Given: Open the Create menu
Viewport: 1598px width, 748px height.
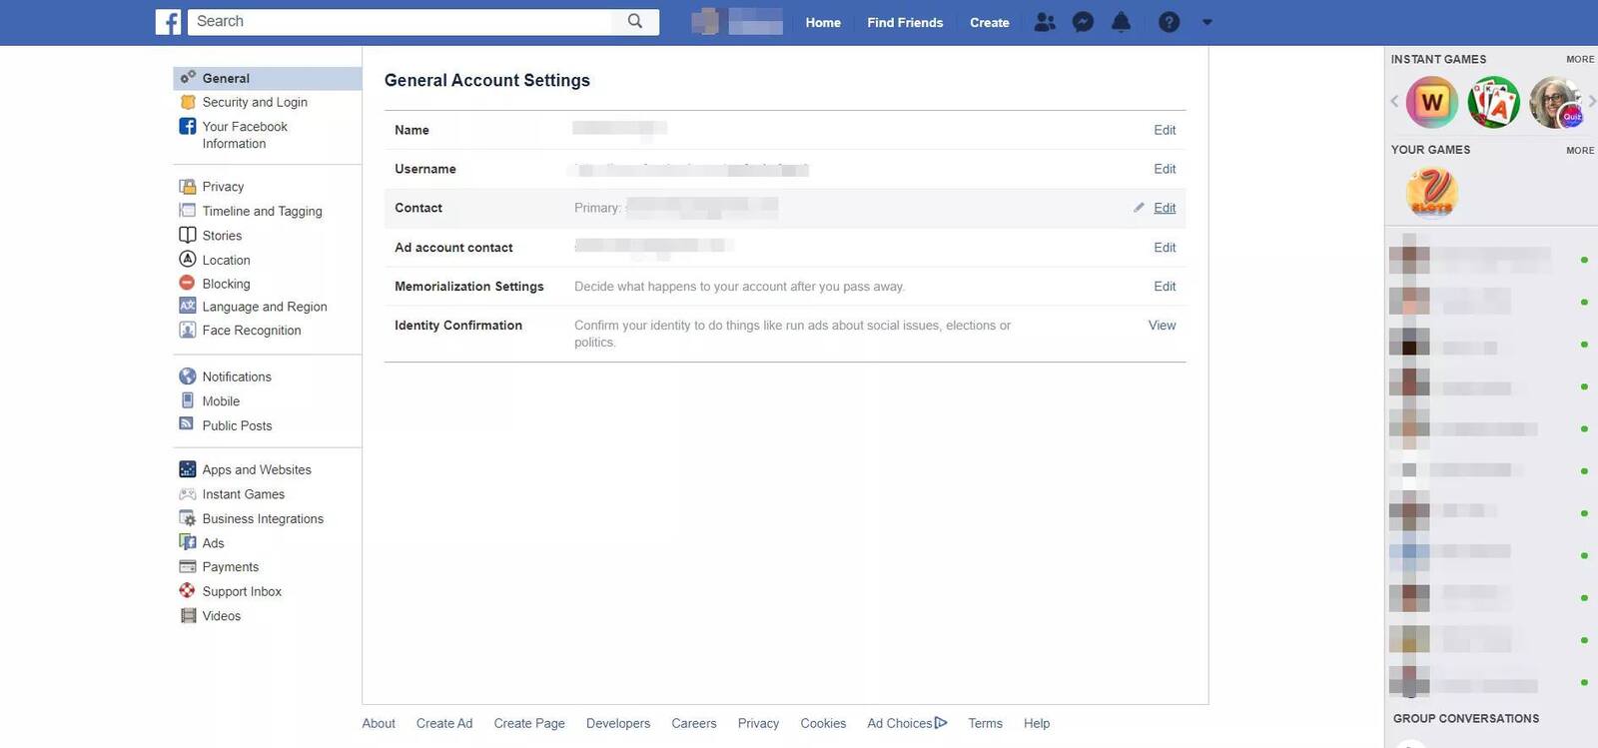Looking at the screenshot, I should click(990, 22).
